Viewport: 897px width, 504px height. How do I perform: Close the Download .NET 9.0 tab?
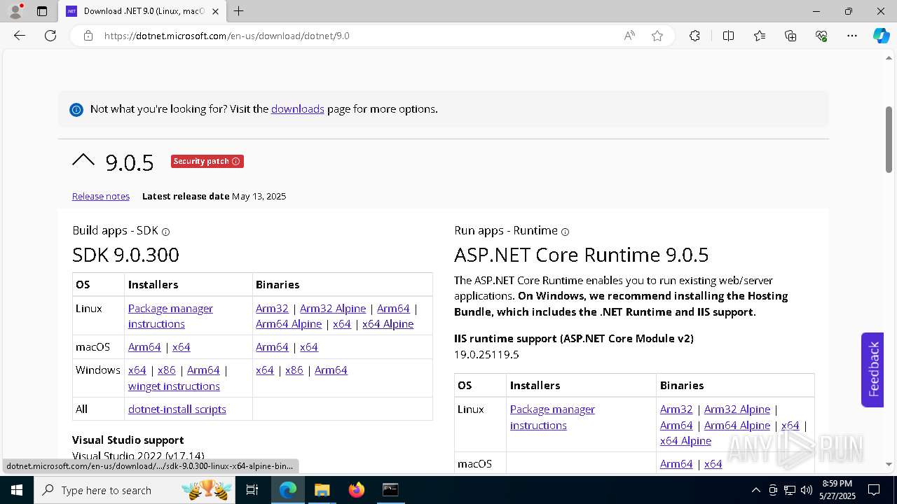215,11
